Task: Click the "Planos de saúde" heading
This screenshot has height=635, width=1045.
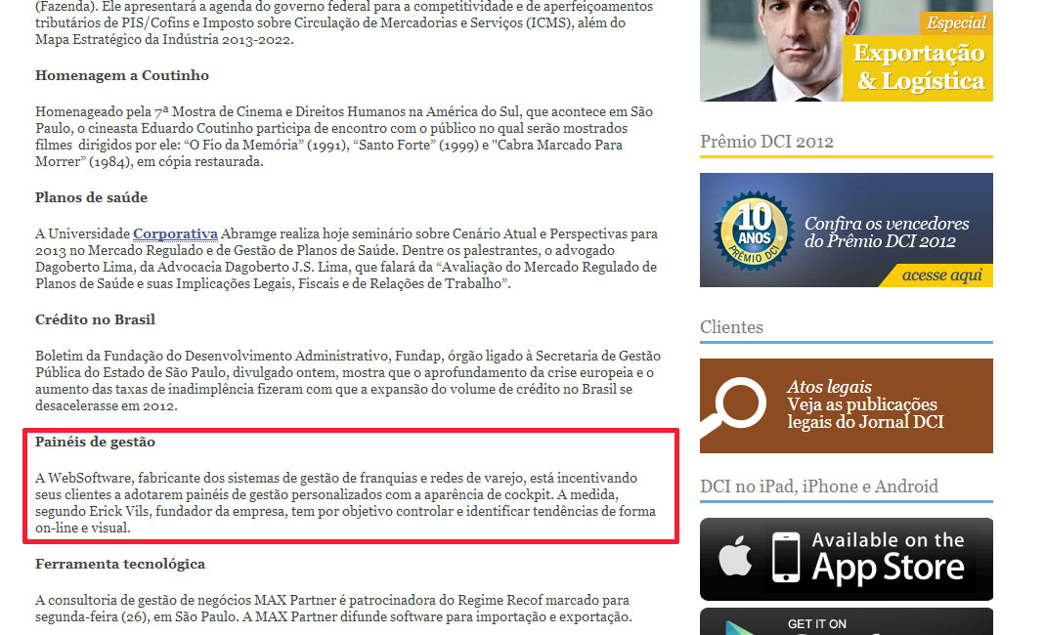Action: click(x=91, y=198)
